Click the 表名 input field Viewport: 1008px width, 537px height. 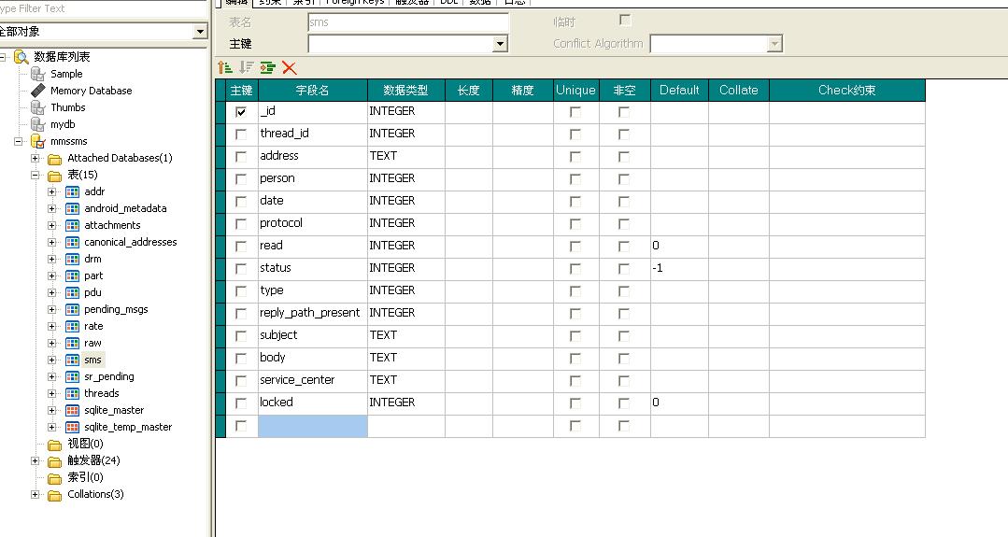point(408,21)
